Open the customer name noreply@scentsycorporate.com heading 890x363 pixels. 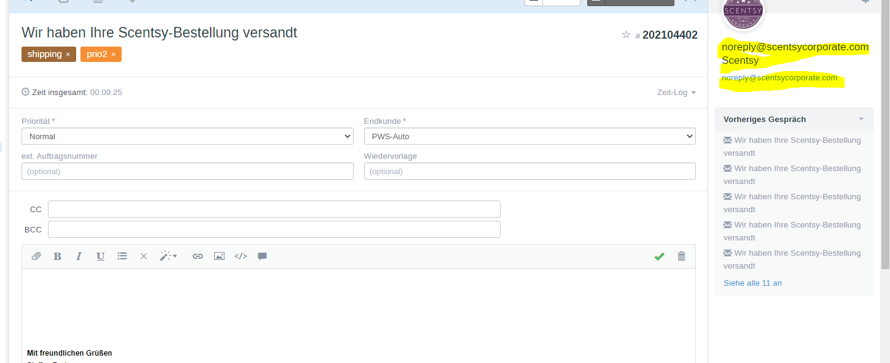point(795,47)
